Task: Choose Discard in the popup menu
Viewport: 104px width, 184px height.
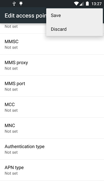Action: 75,29
